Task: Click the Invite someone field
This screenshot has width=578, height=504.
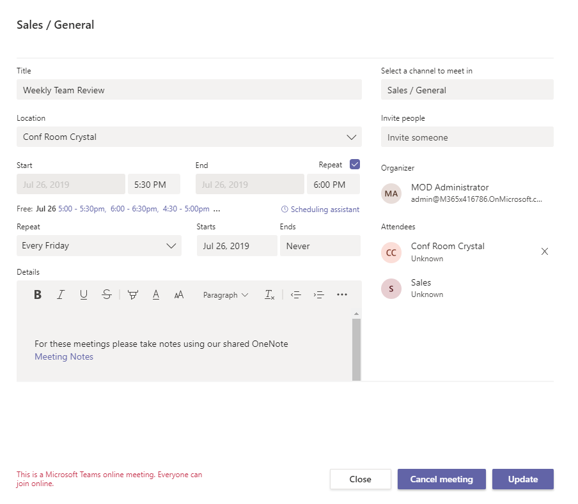Action: coord(467,137)
